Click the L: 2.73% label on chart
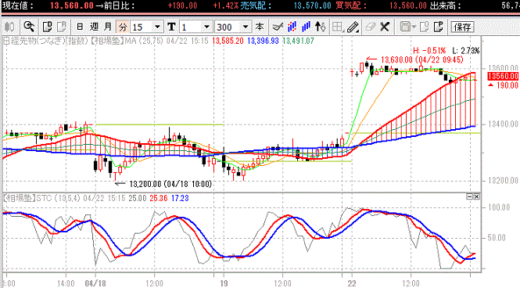Viewport: 520px width, 288px height. click(x=466, y=51)
